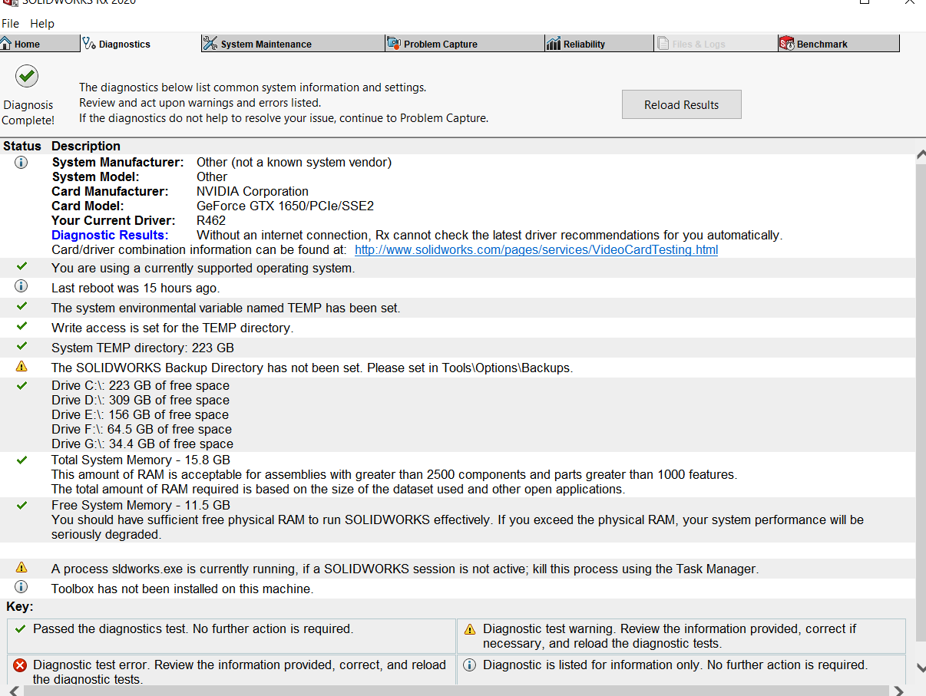Click the check icon for Free System Memory
Viewport: 926px width, 696px height.
21,505
